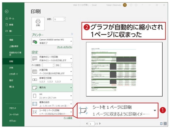
Task: Maximize the Excel window
Action: (157, 5)
